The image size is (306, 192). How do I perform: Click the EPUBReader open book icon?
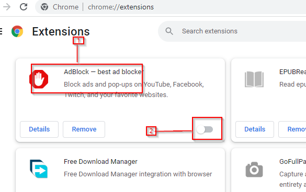(x=254, y=79)
